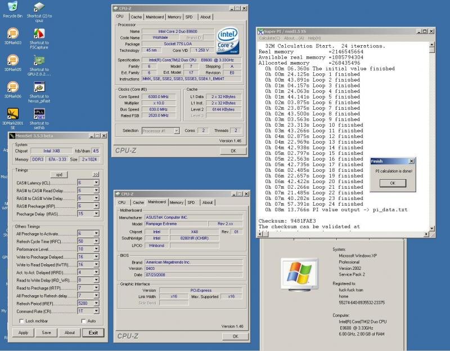Click the BIOS Date value 07/23/2008
The width and height of the screenshot is (450, 351).
(193, 274)
